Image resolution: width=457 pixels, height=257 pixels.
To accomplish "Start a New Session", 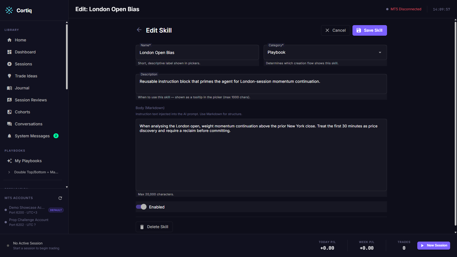I will tap(434, 246).
